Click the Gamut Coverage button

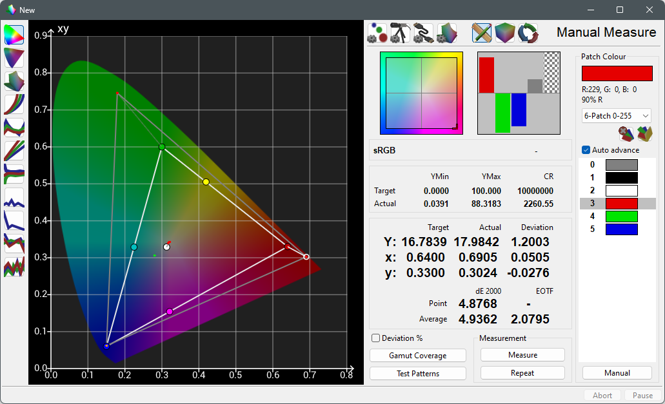417,355
